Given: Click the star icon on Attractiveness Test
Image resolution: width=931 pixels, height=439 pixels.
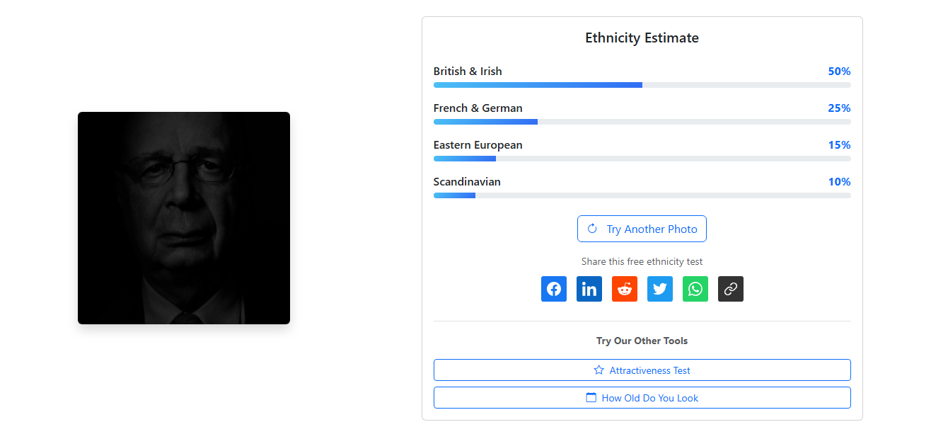Looking at the screenshot, I should click(x=599, y=370).
